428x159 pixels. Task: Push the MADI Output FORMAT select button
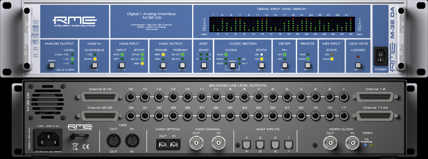(x=182, y=65)
